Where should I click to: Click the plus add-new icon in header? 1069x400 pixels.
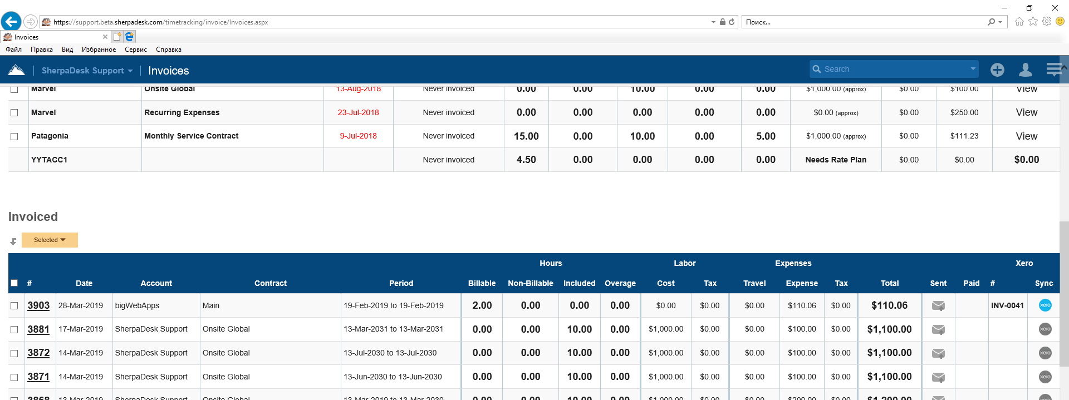[x=997, y=70]
